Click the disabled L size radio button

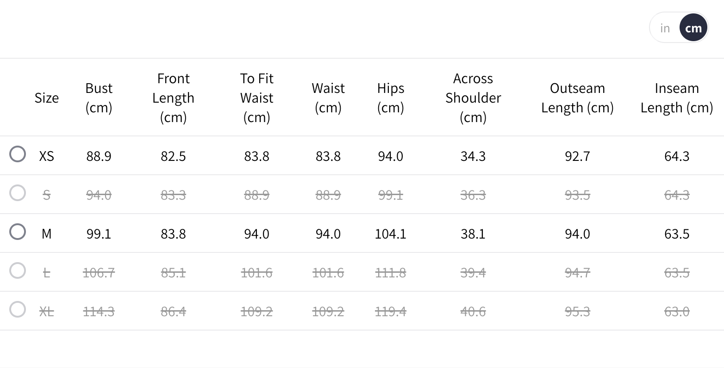coord(18,271)
